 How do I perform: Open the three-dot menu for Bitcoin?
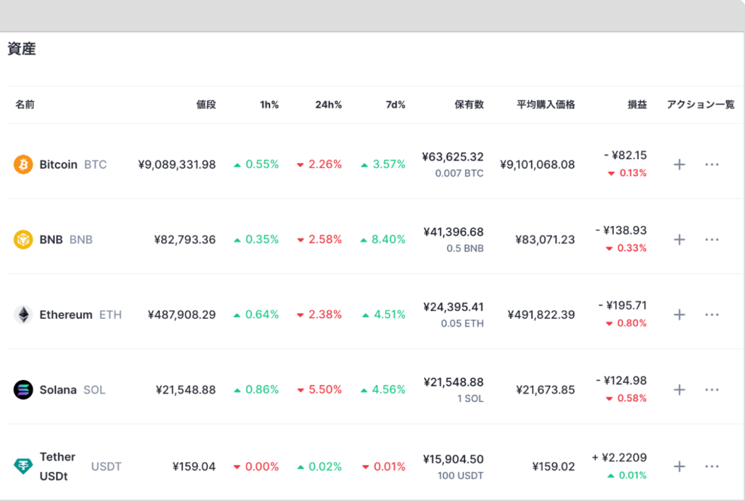click(712, 165)
